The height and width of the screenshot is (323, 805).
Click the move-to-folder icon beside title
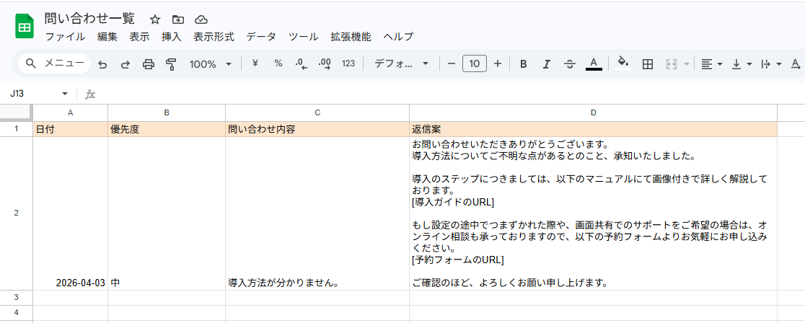[178, 19]
